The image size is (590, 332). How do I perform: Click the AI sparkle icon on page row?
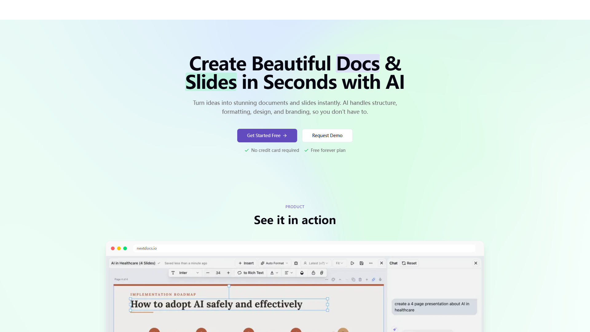click(x=374, y=279)
